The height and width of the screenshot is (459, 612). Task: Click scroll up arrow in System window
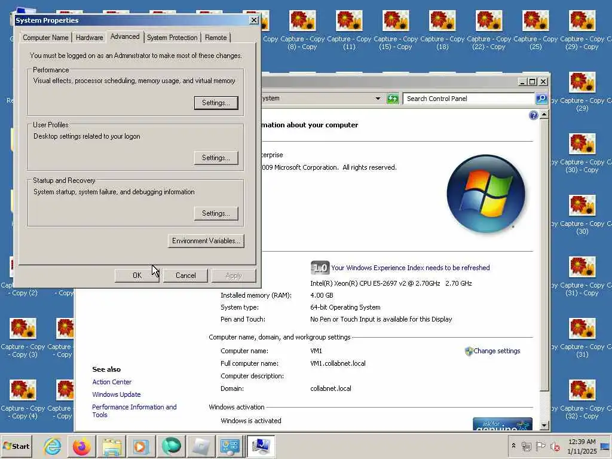pos(544,114)
